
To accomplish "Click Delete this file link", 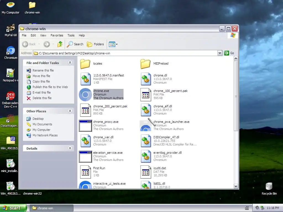I will pos(42,98).
